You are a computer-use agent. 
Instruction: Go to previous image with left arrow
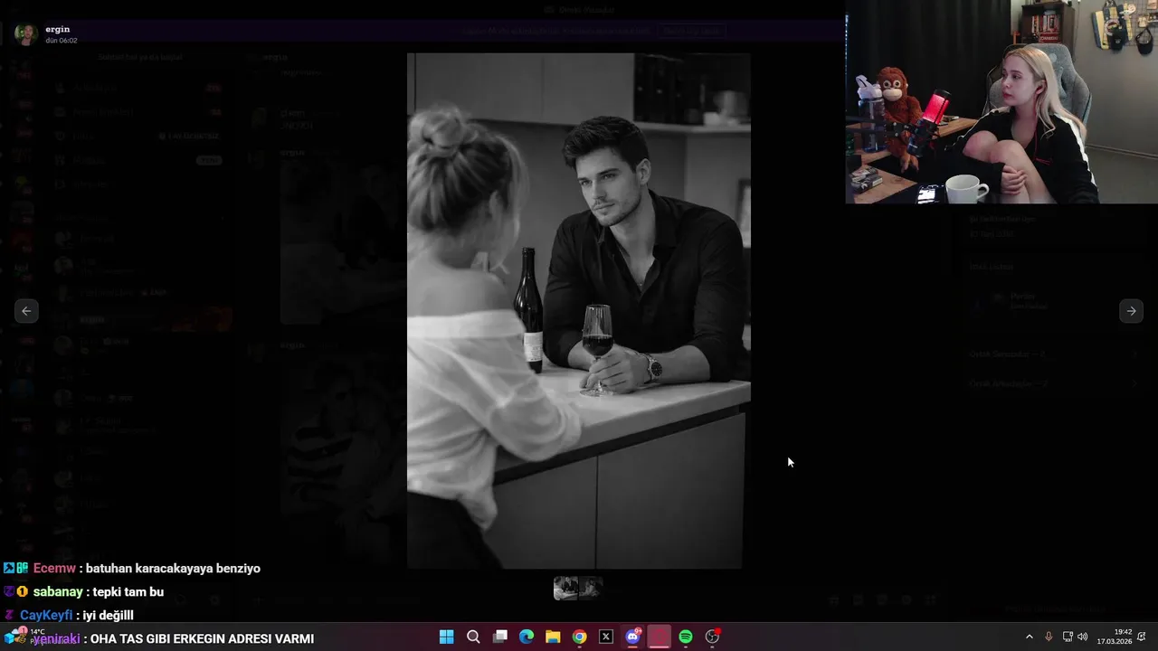pyautogui.click(x=26, y=310)
